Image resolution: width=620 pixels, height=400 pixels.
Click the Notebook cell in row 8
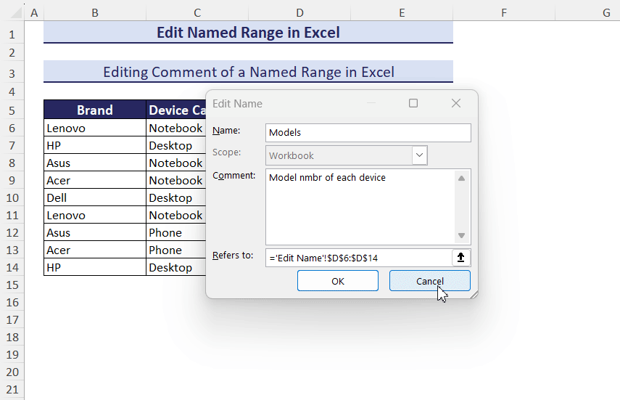click(176, 163)
